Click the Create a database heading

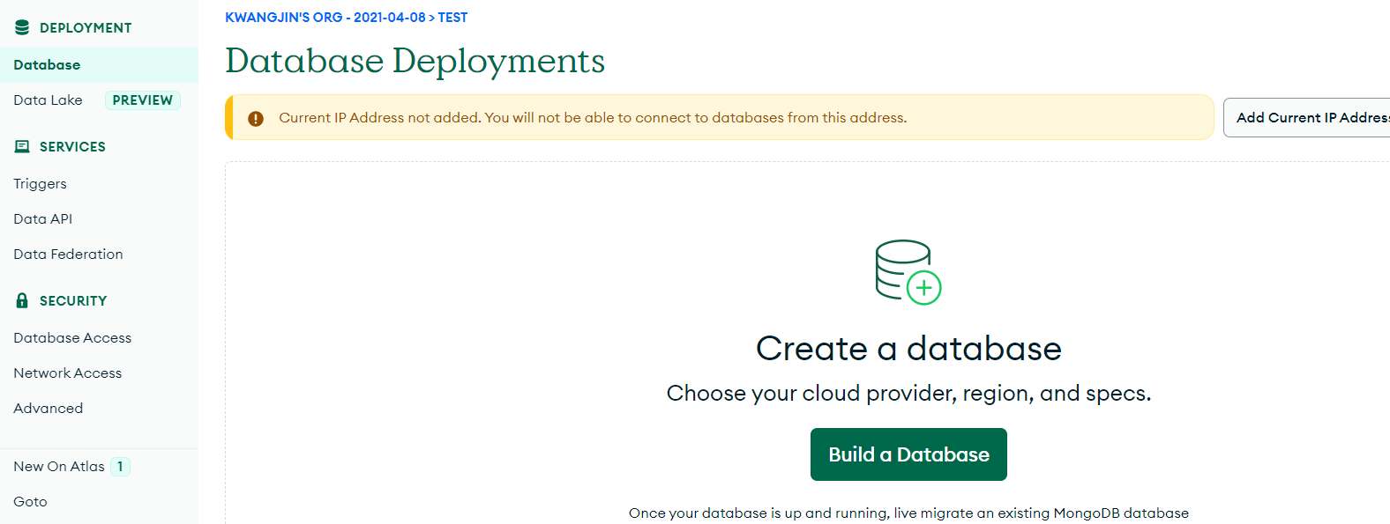pos(908,349)
